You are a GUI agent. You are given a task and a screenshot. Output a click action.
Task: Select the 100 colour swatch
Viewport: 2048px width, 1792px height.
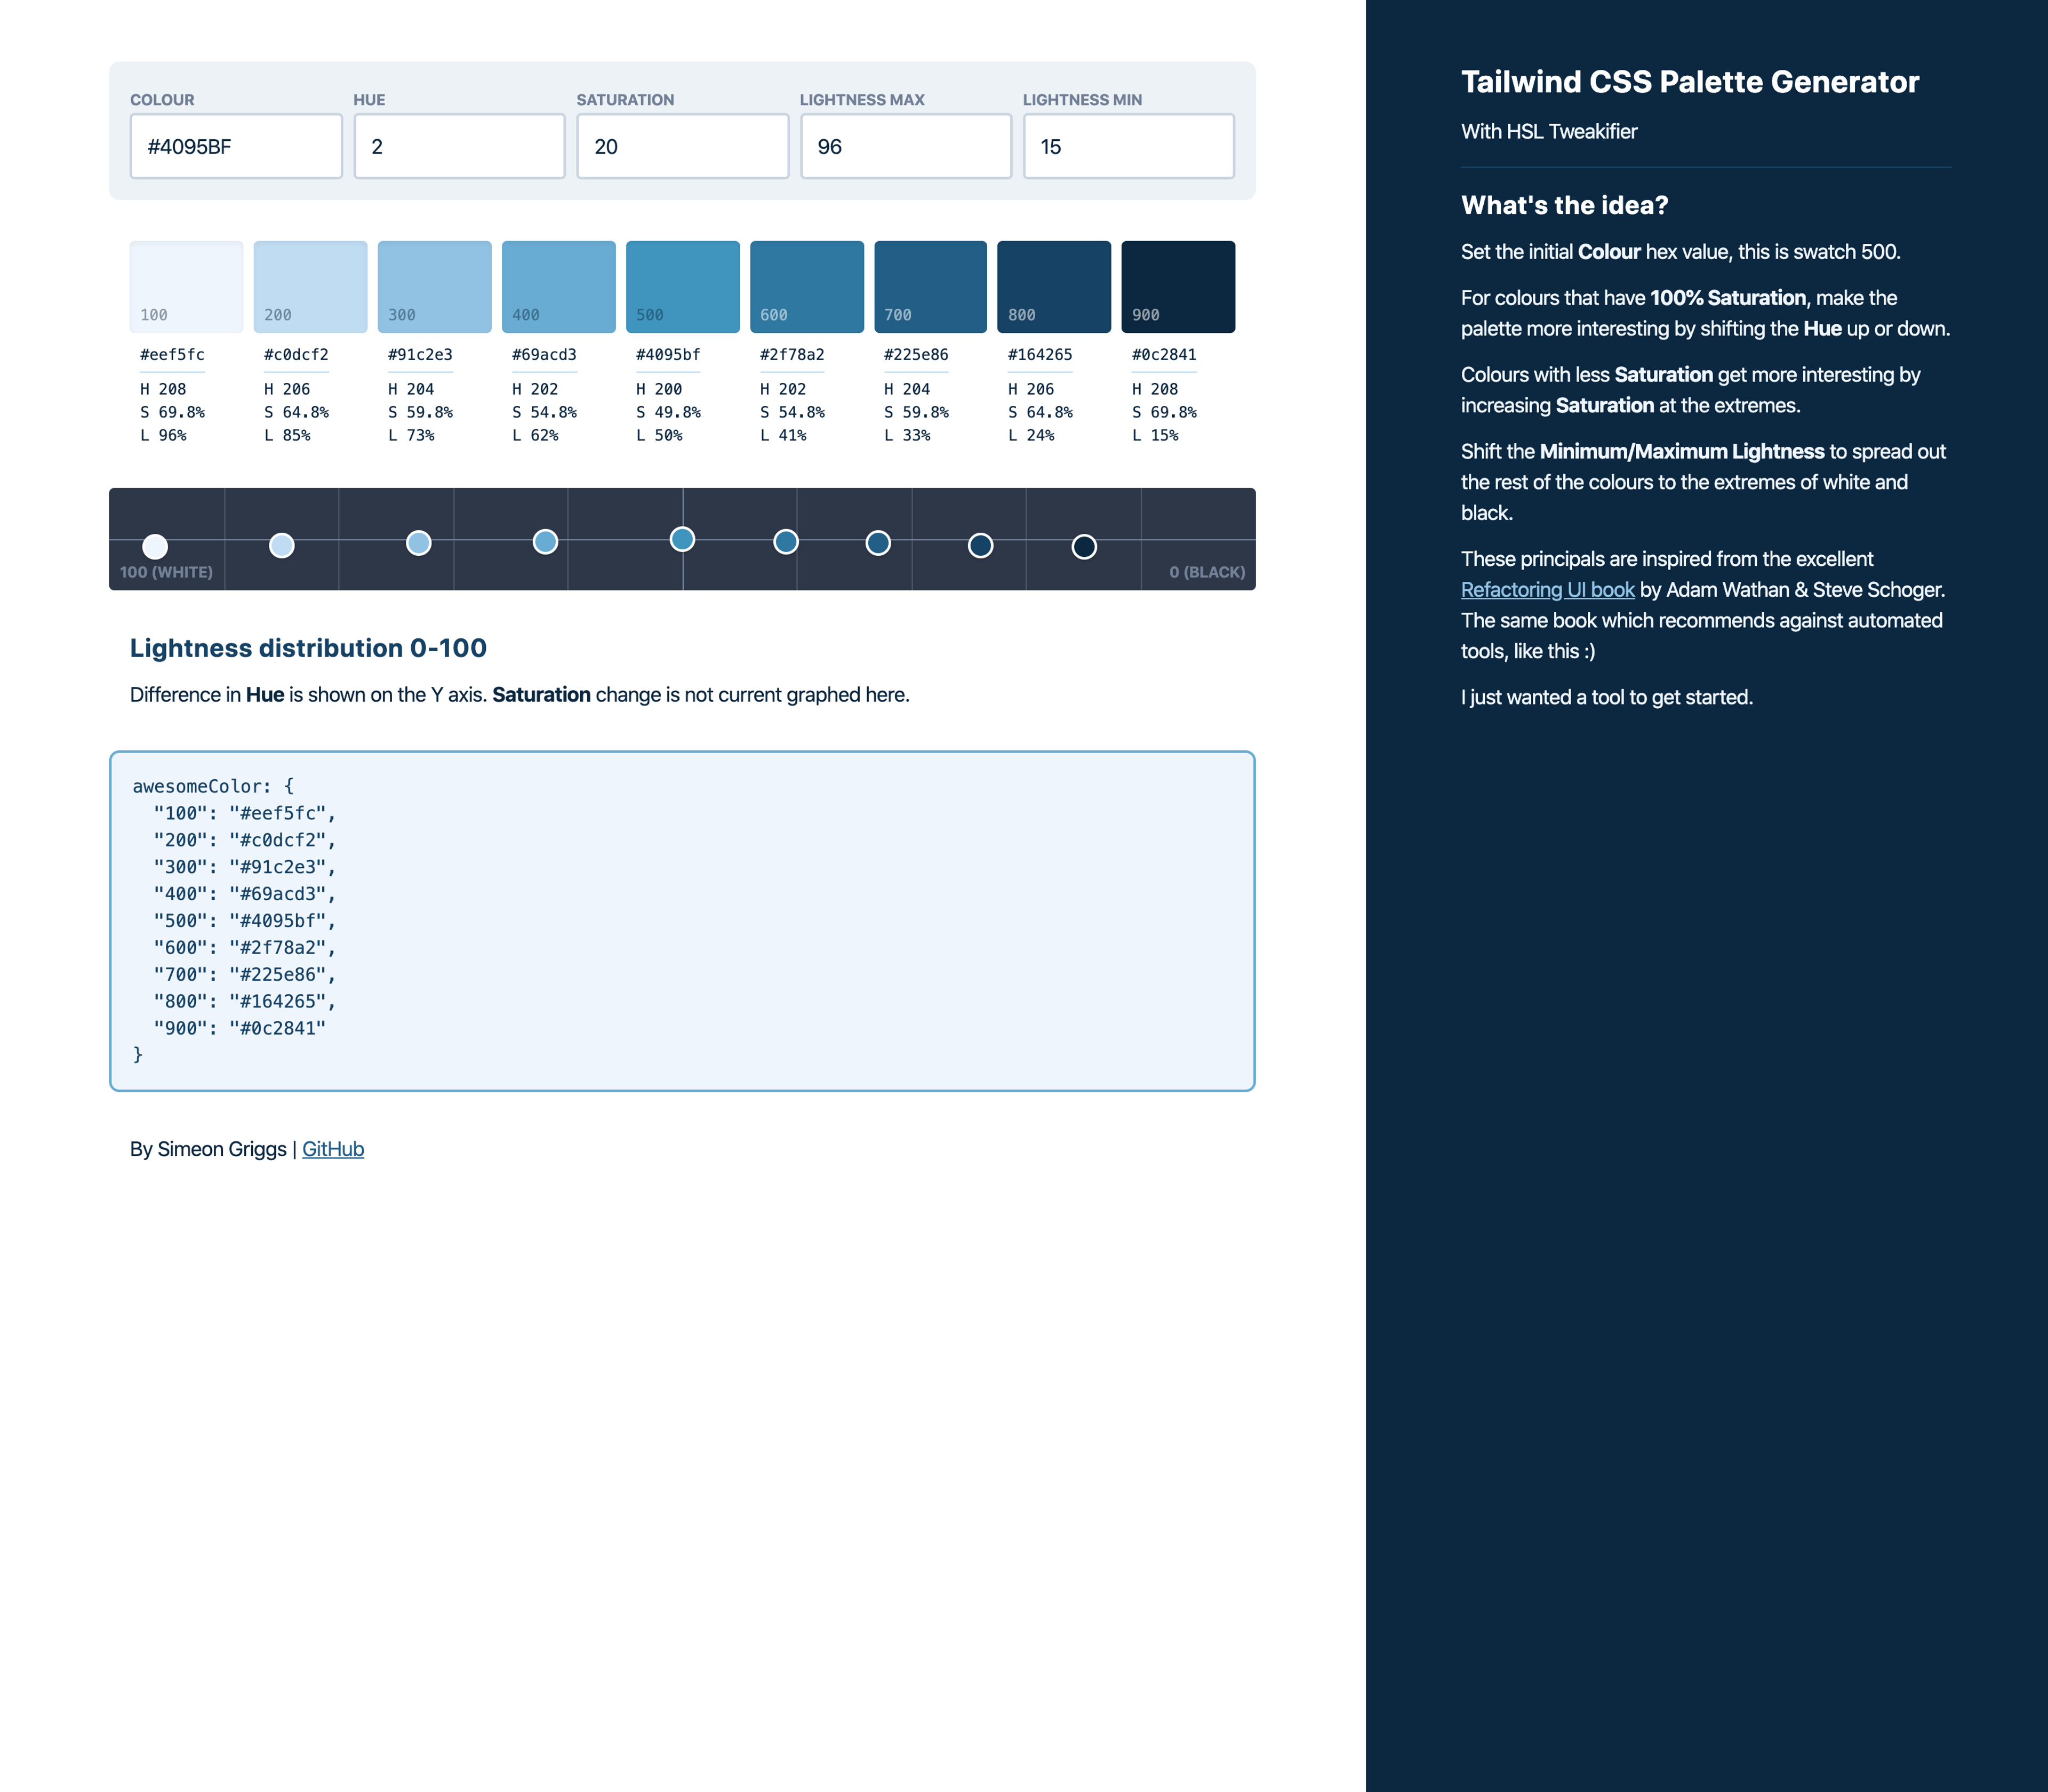point(186,286)
